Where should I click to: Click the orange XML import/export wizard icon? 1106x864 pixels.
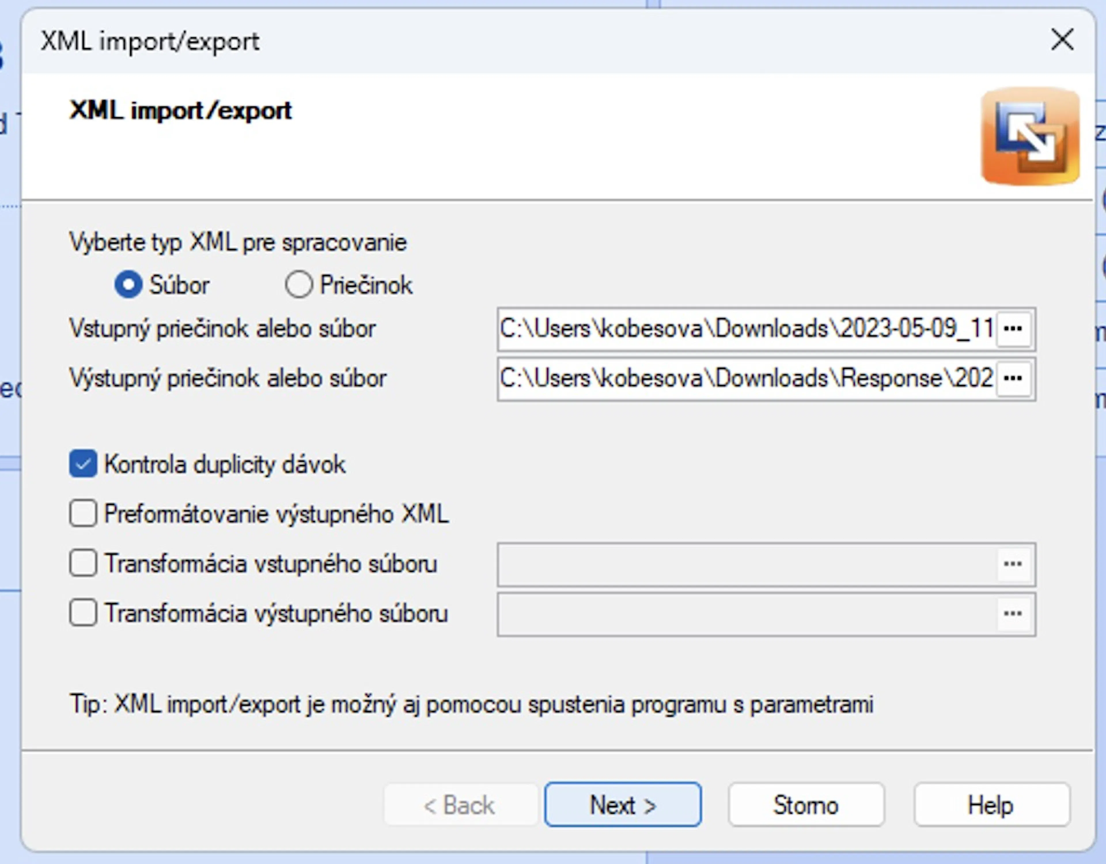1030,136
